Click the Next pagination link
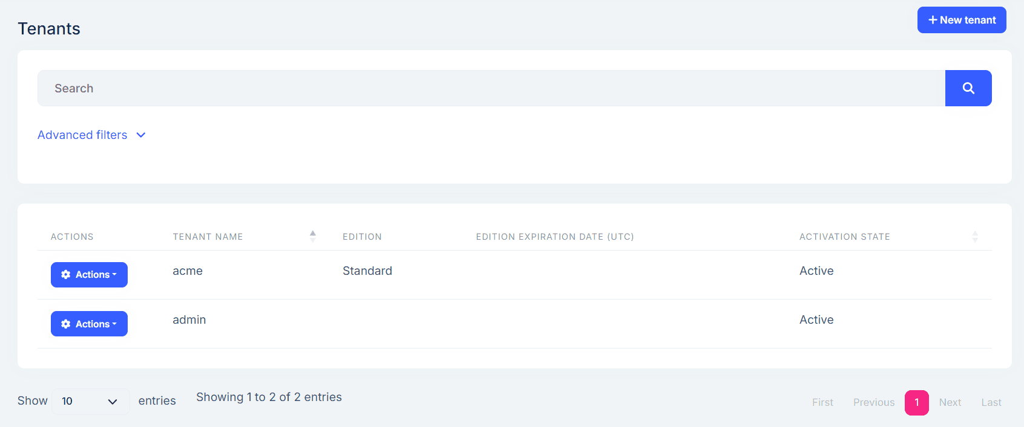1024x427 pixels. coord(950,403)
